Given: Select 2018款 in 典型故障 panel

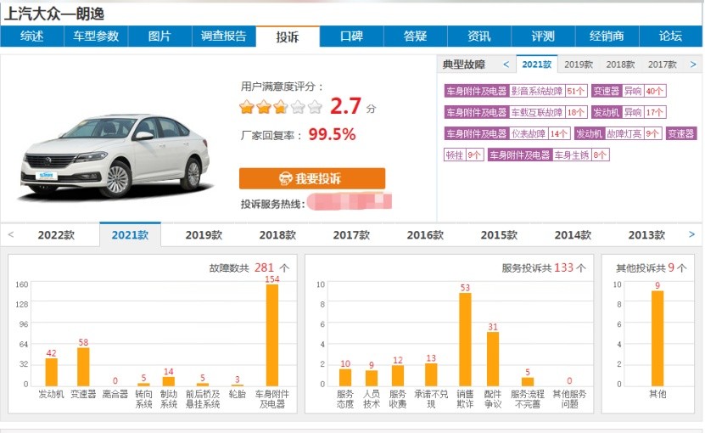Looking at the screenshot, I should pos(620,65).
